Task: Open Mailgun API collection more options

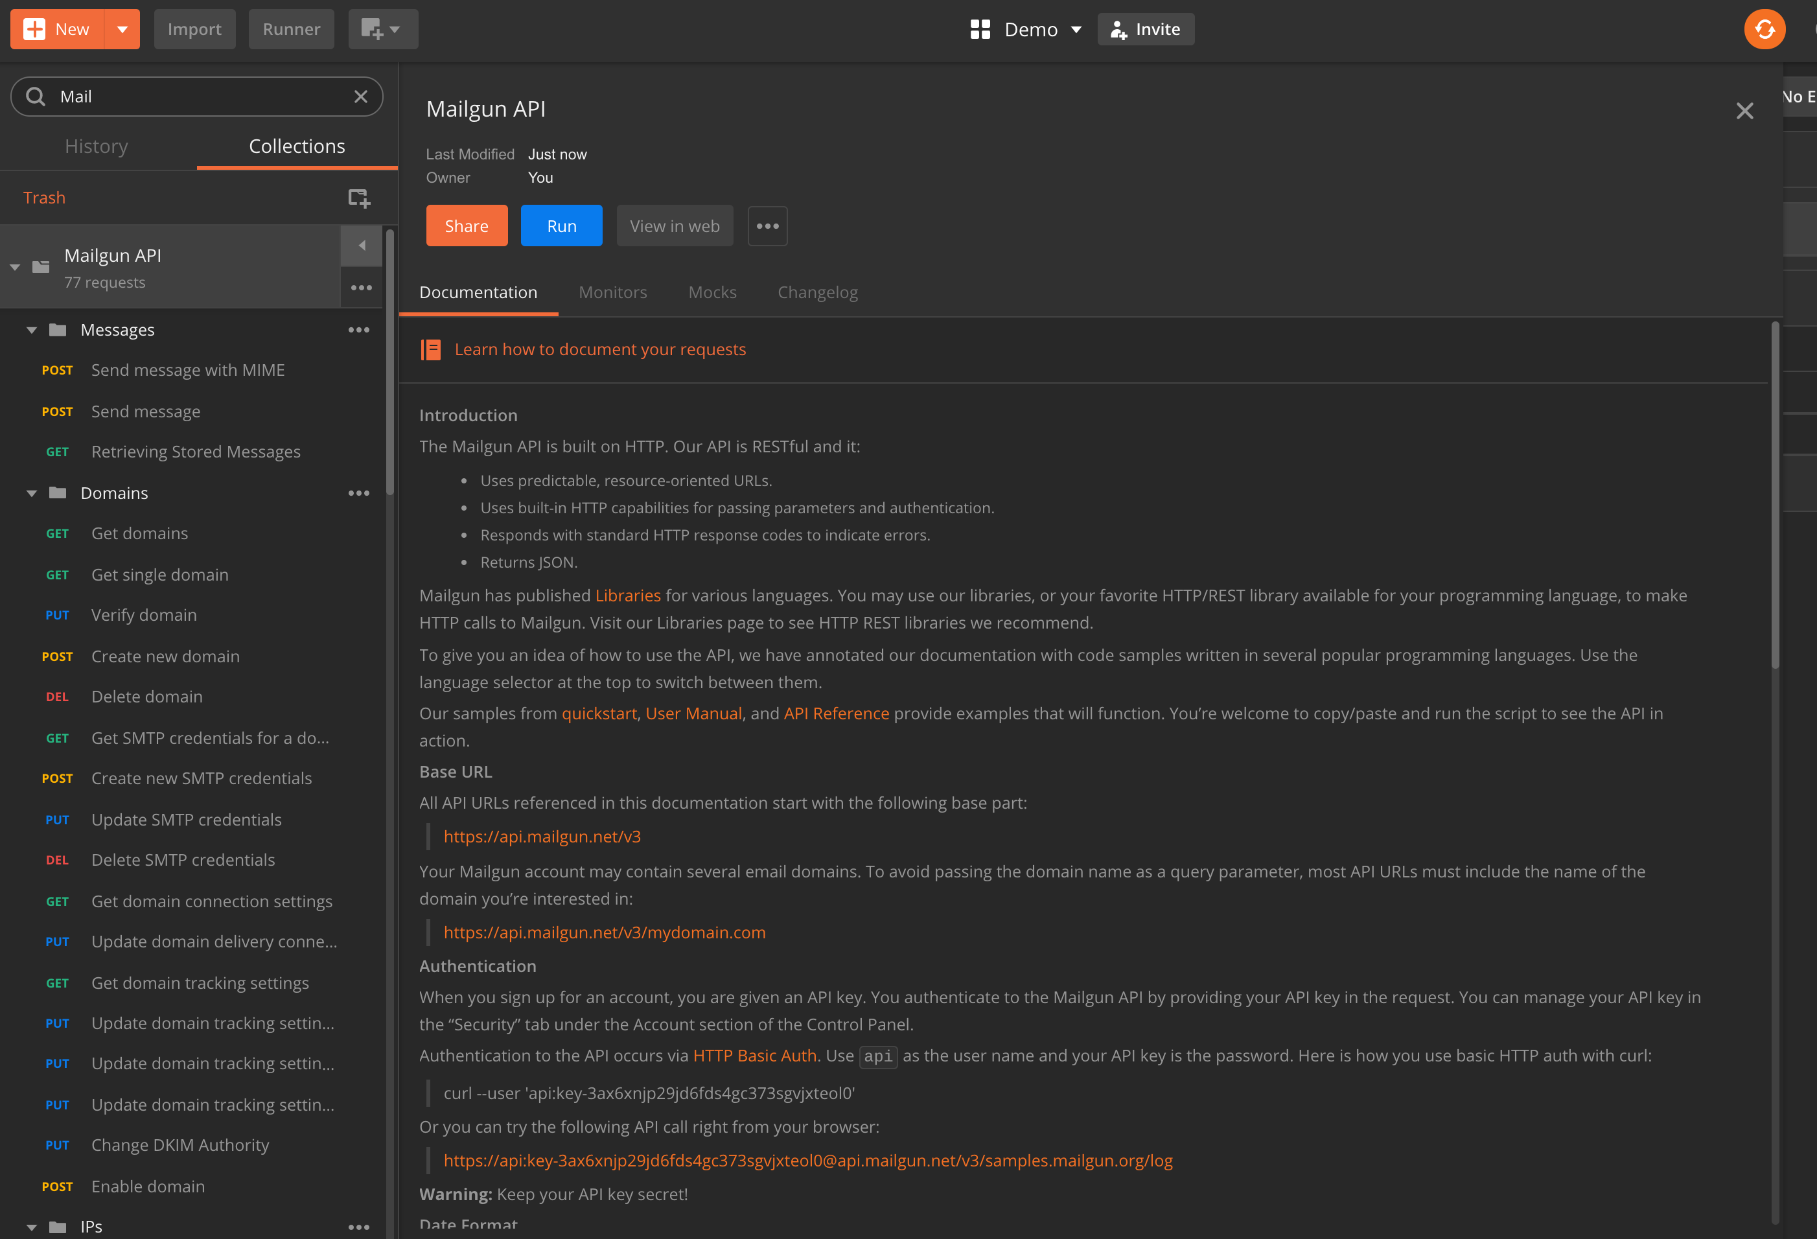Action: pyautogui.click(x=361, y=288)
